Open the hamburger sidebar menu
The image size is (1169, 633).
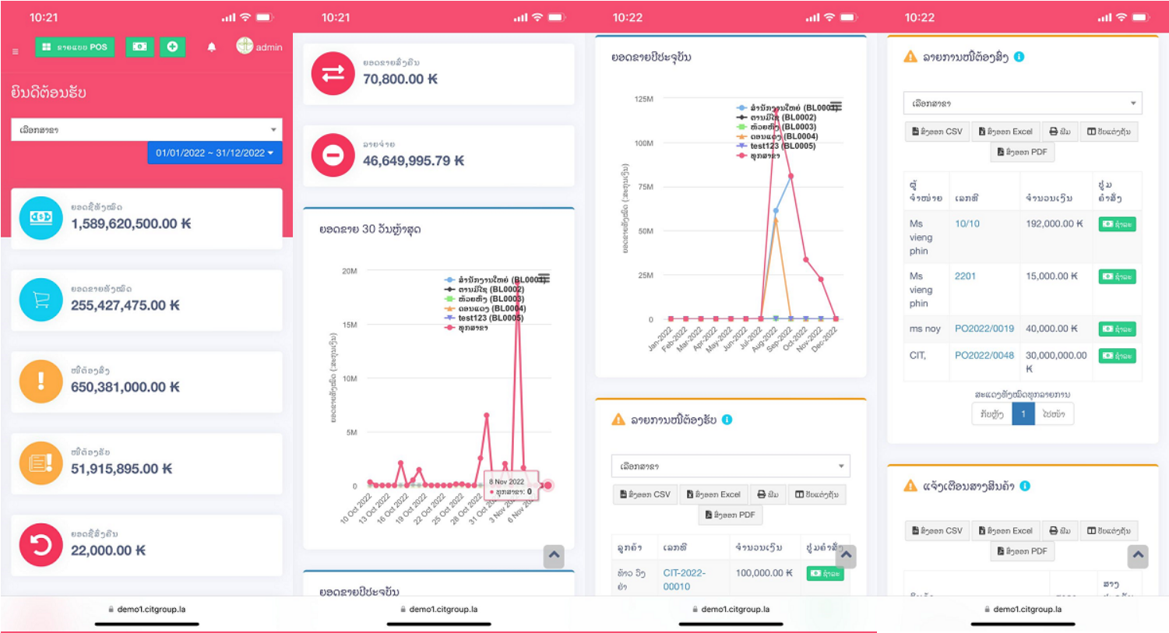click(15, 51)
